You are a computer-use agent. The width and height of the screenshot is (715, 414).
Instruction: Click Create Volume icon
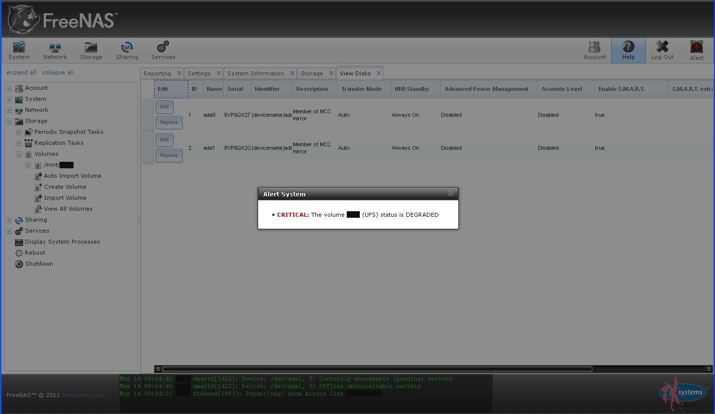click(38, 187)
